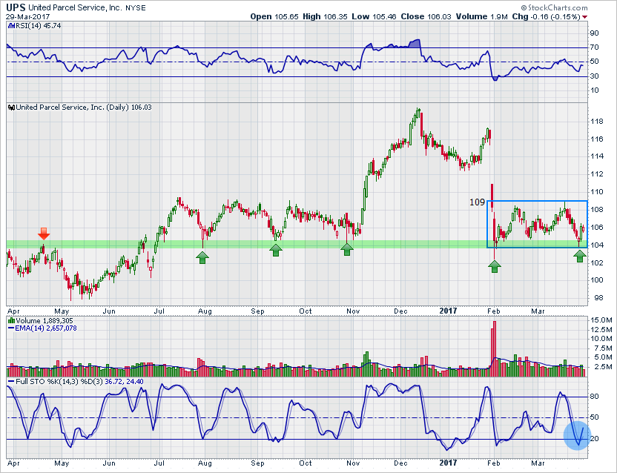
Task: Click the United Parcel Service (Daily) 106.03 legend
Action: 83,107
